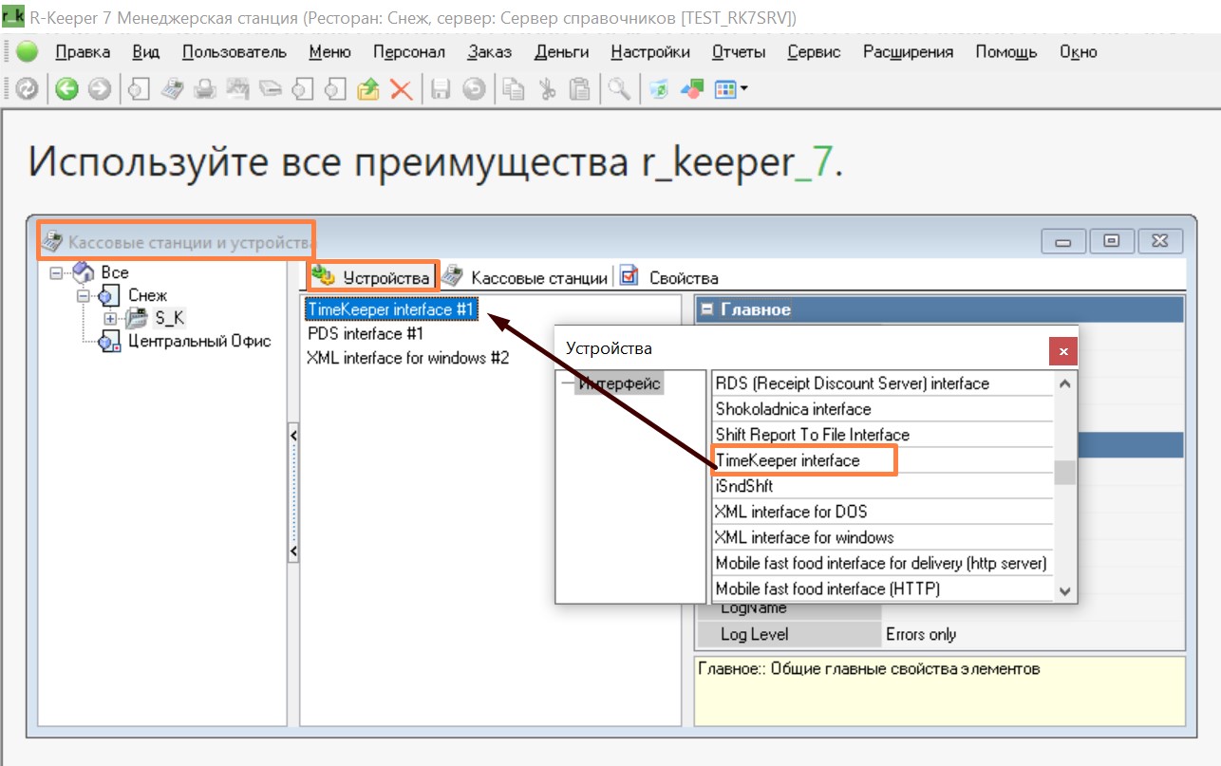Open the Меню menu item
The width and height of the screenshot is (1221, 766).
pos(329,52)
